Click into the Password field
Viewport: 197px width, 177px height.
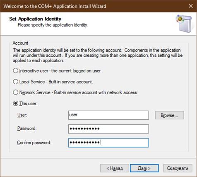(108, 129)
